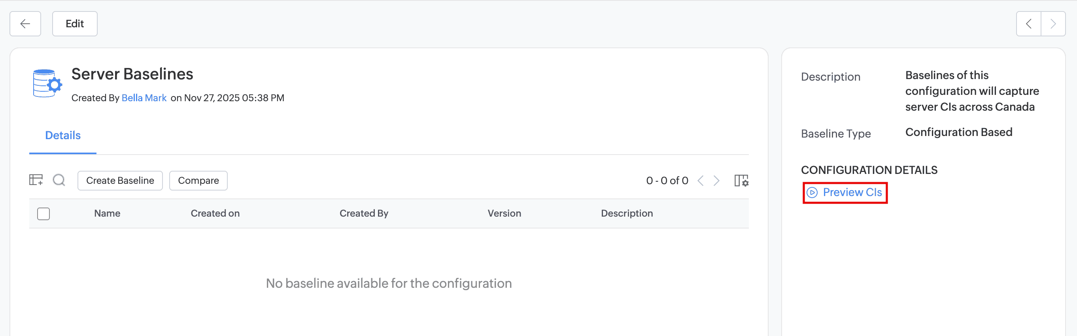Open the baseline search magnifier
Image resolution: width=1077 pixels, height=336 pixels.
pos(59,180)
